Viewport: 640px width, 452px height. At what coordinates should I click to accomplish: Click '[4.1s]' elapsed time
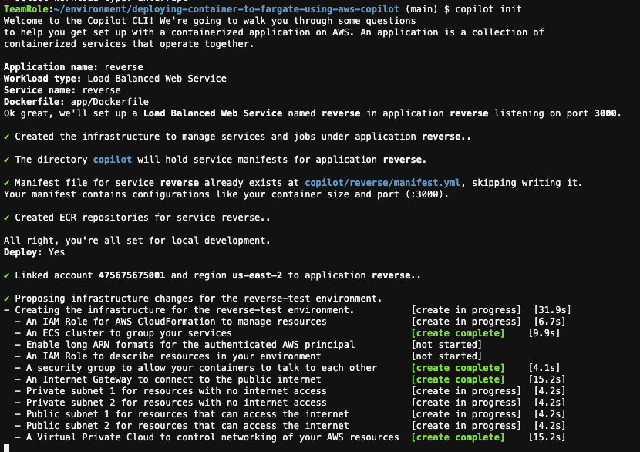coord(544,367)
